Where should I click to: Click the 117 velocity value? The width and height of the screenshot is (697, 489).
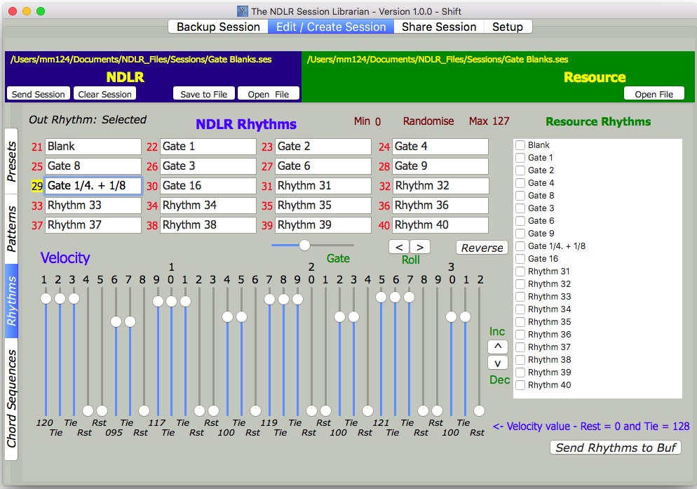coord(157,423)
